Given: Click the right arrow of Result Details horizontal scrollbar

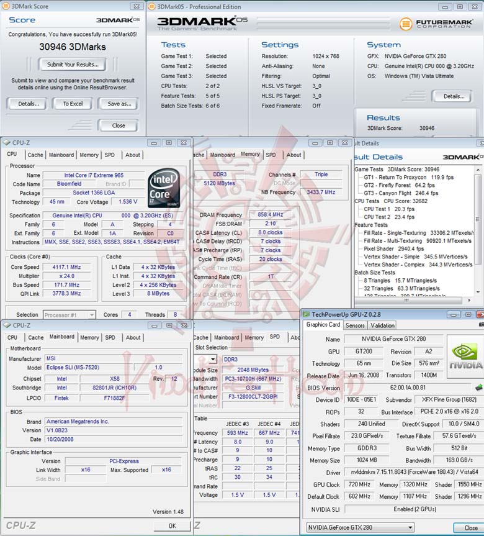Looking at the screenshot, I should point(469,301).
